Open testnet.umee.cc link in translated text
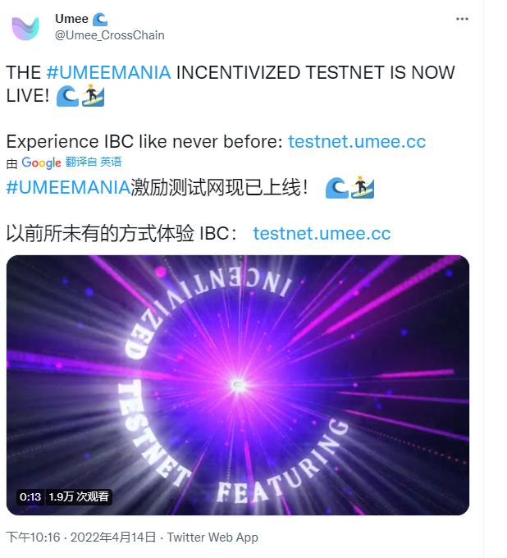This screenshot has height=558, width=507. (x=322, y=233)
